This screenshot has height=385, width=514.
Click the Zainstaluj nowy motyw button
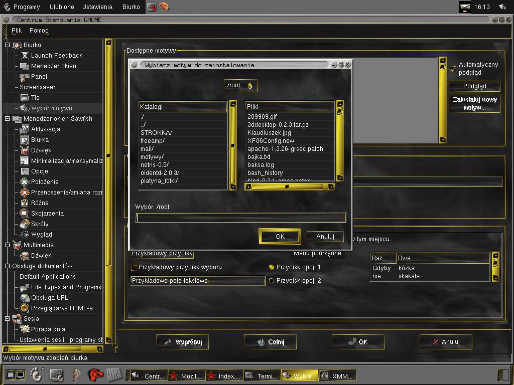coord(474,103)
